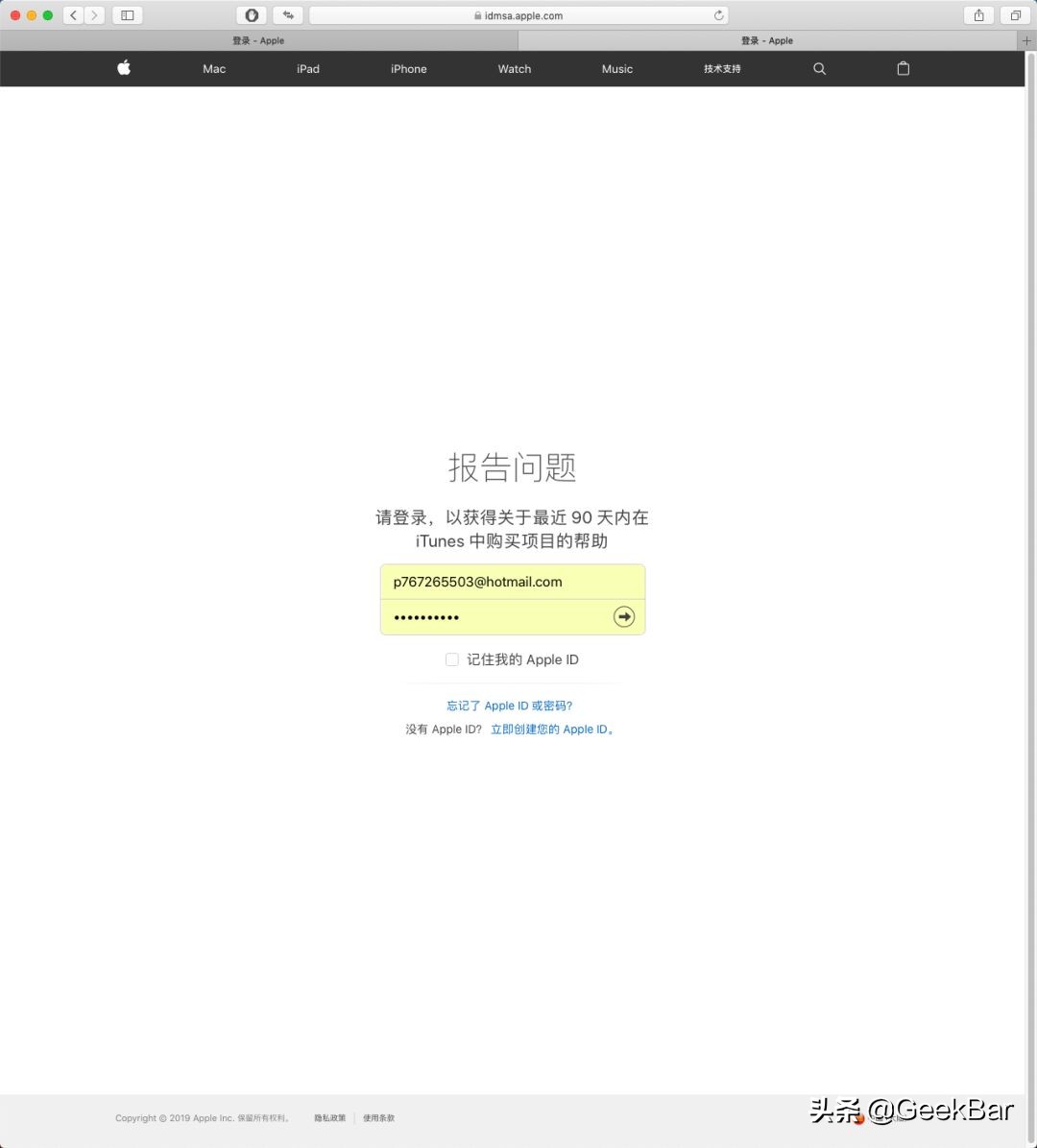
Task: Select Watch in the Apple navigation menu
Action: 514,68
